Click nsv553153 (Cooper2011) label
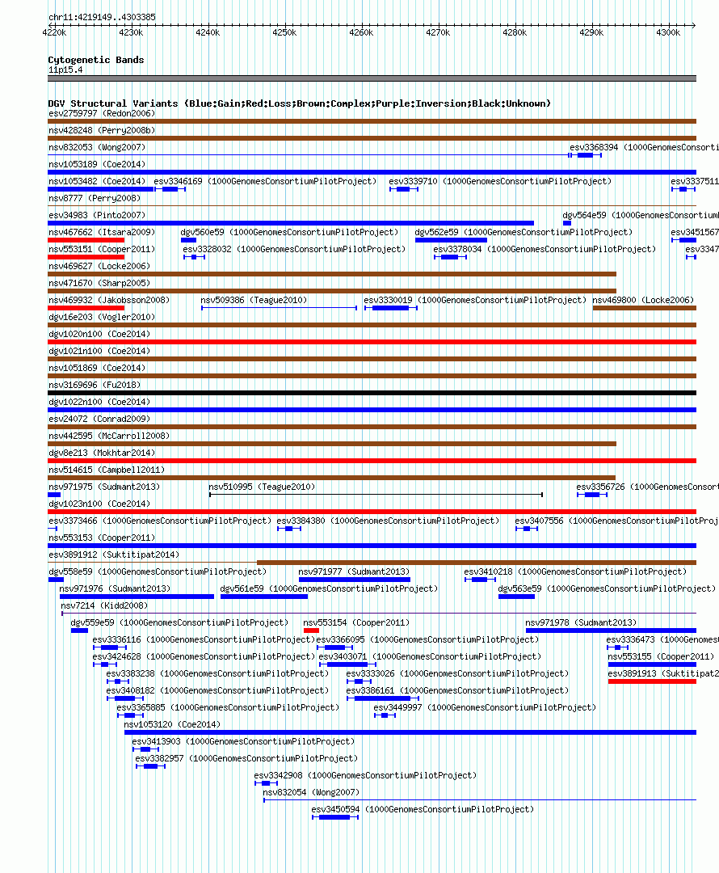Image resolution: width=719 pixels, height=873 pixels. pos(102,538)
